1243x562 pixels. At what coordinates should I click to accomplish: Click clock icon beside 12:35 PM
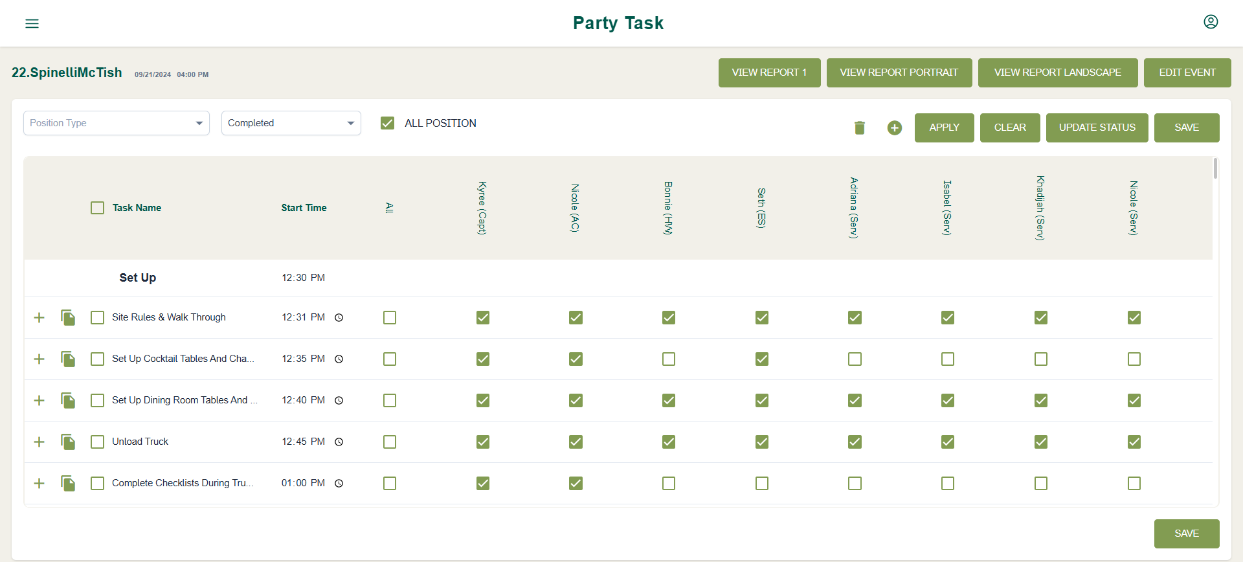click(x=339, y=359)
